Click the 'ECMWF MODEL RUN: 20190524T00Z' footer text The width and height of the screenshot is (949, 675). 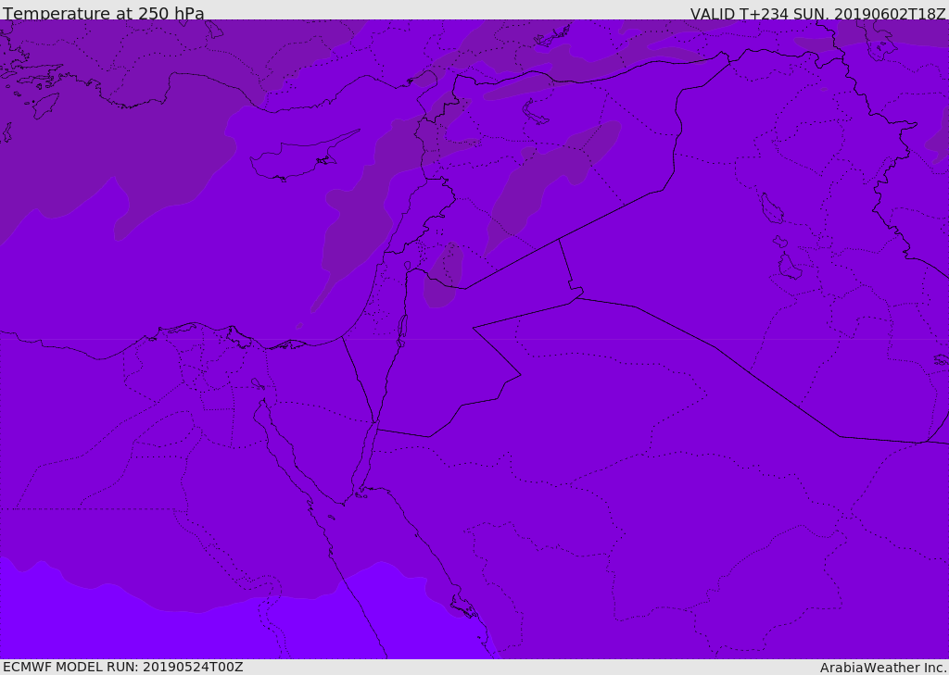pyautogui.click(x=123, y=667)
